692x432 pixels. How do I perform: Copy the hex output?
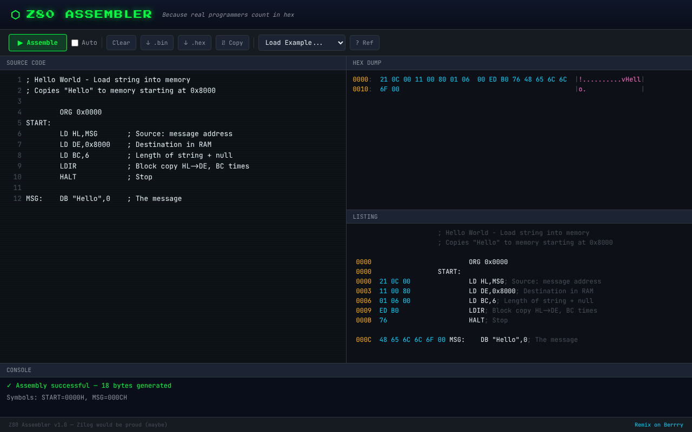coord(232,43)
